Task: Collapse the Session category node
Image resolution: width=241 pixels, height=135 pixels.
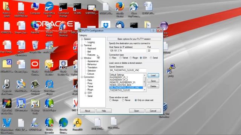Action: (x=82, y=39)
